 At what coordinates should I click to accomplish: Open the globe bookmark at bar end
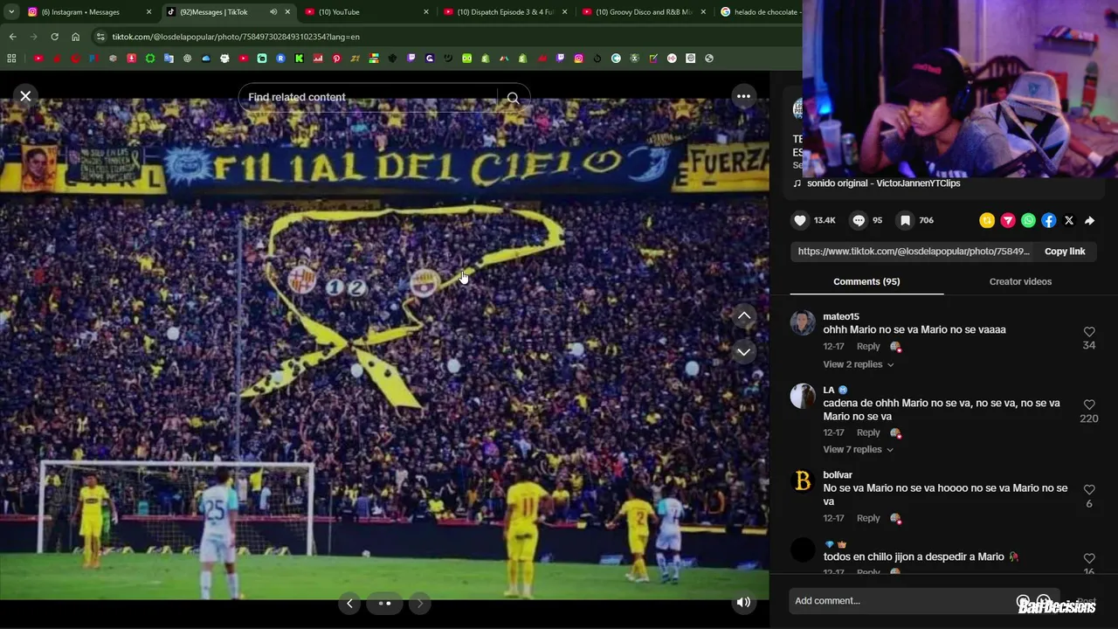tap(709, 59)
